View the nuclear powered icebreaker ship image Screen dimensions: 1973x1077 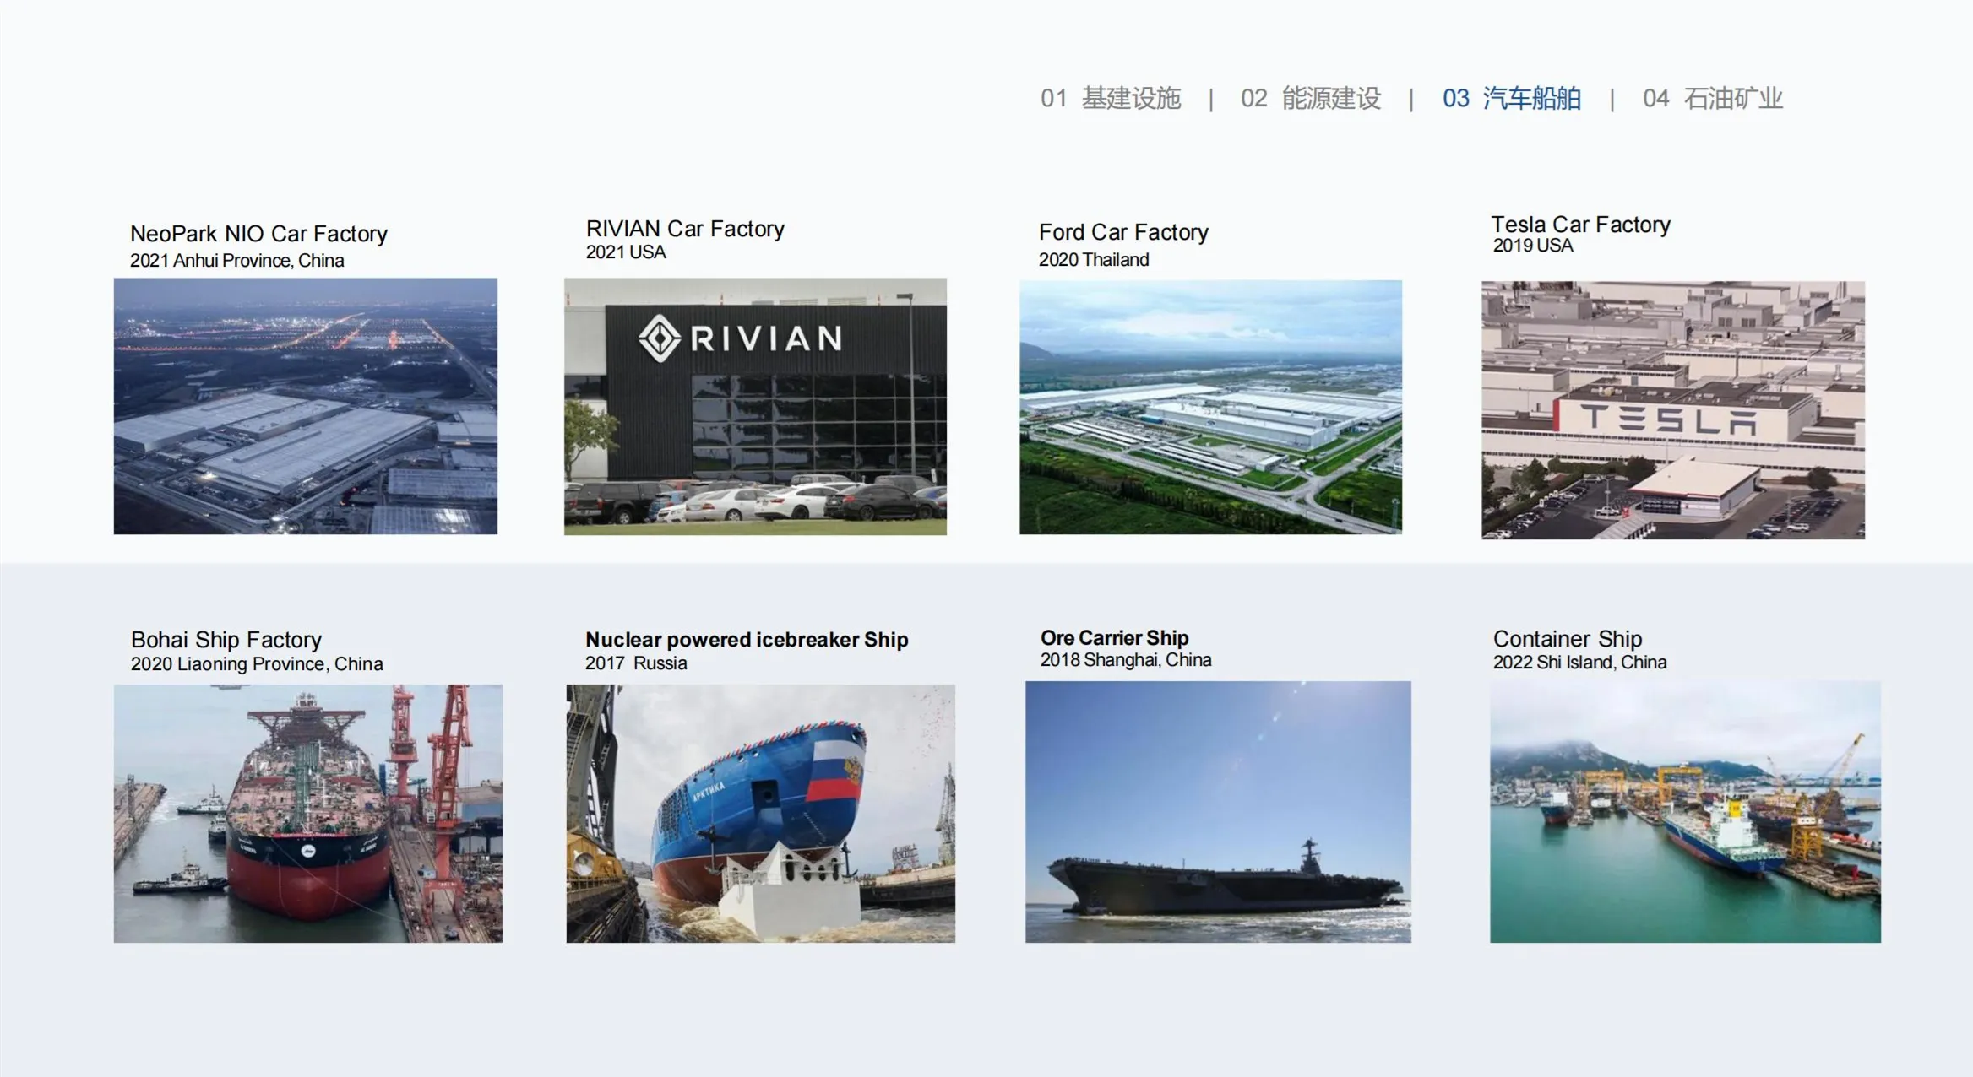tap(761, 814)
